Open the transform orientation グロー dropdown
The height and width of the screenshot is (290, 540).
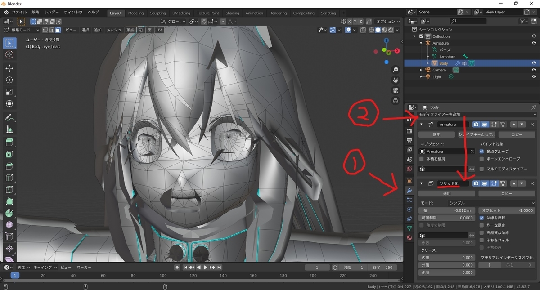(x=173, y=21)
